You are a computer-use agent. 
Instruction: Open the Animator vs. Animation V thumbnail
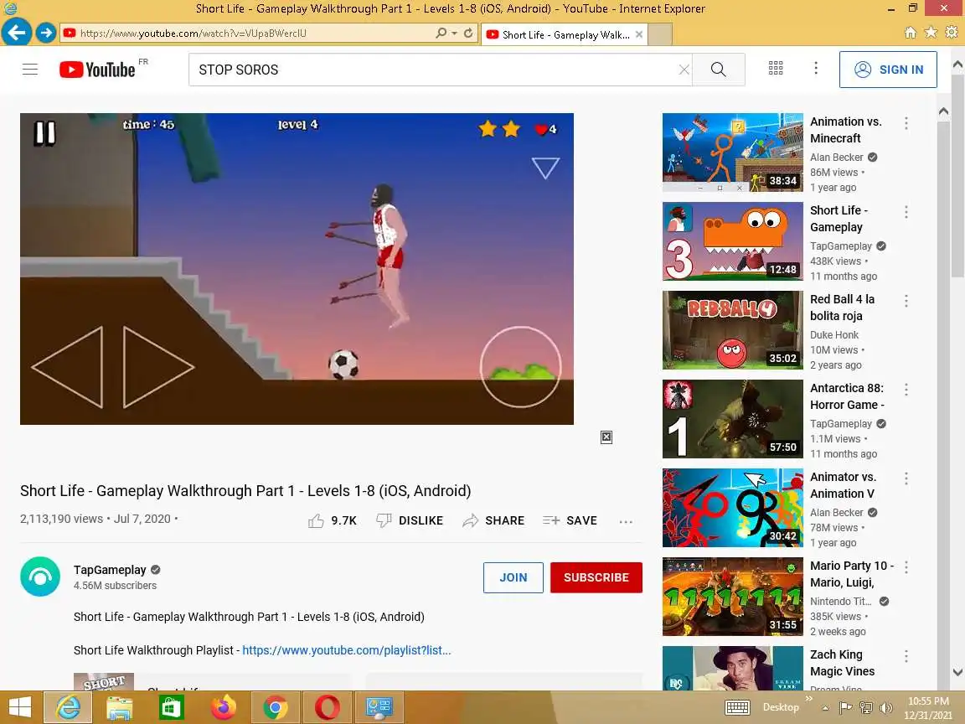point(732,508)
